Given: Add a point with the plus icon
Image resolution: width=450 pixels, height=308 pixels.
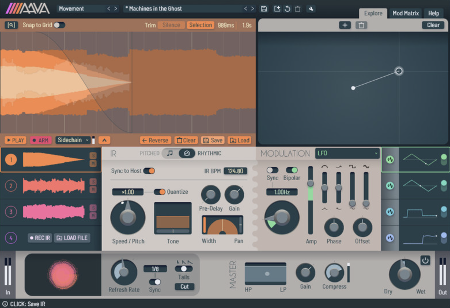Looking at the screenshot, I should point(345,25).
